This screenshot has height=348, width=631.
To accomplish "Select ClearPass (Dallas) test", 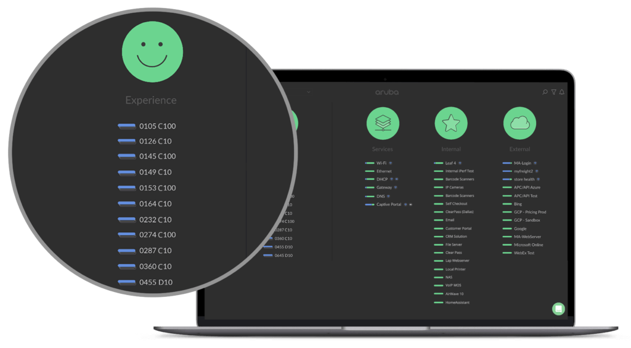I will click(454, 212).
